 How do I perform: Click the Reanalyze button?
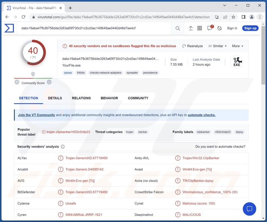point(193,46)
